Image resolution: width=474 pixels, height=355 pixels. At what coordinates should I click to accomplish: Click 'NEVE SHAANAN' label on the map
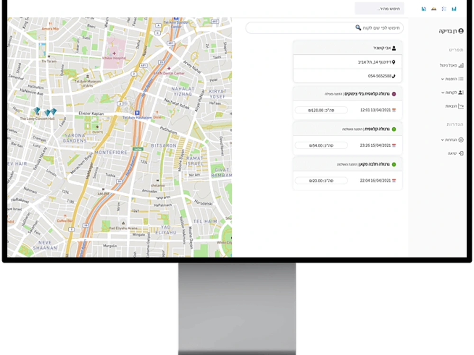pyautogui.click(x=45, y=245)
